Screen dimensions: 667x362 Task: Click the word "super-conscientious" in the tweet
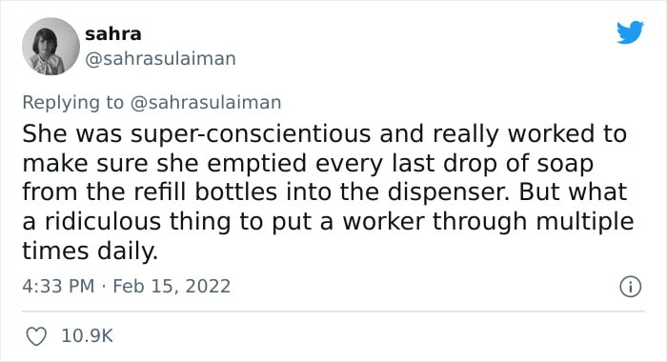(x=251, y=134)
